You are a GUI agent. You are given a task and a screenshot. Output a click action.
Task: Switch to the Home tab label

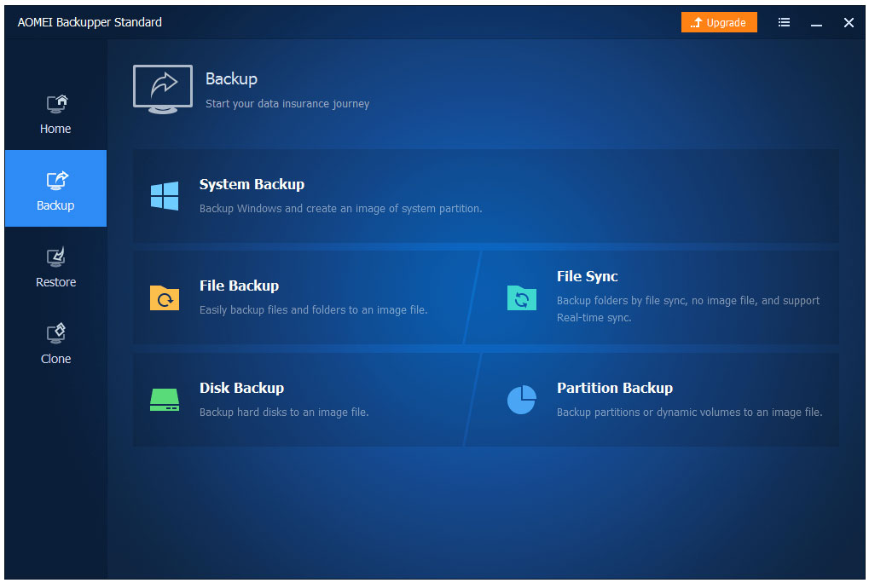click(x=55, y=129)
